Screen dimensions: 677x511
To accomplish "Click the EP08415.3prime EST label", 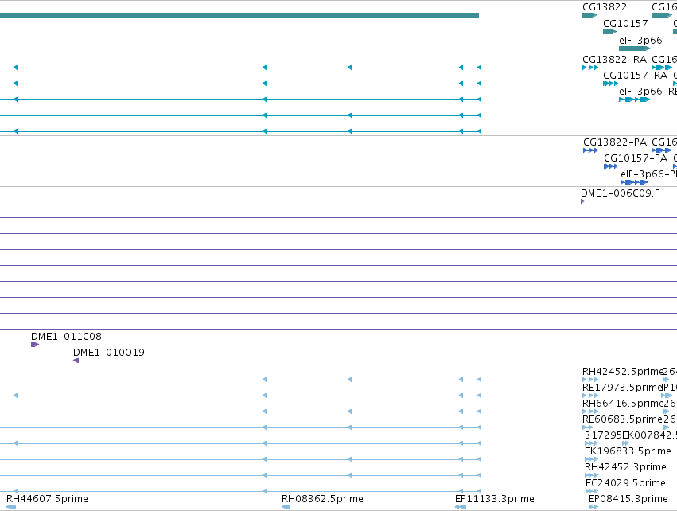I will point(628,499).
